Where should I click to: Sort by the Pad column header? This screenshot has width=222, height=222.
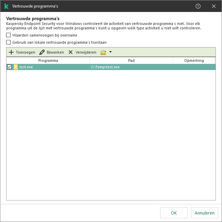click(131, 60)
